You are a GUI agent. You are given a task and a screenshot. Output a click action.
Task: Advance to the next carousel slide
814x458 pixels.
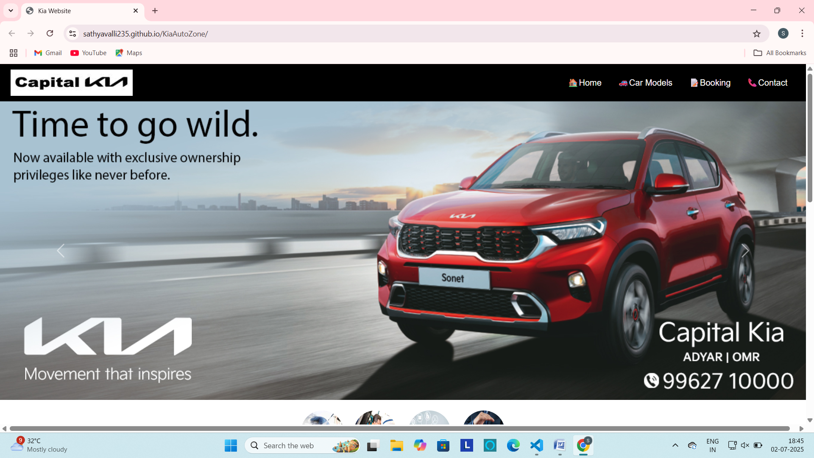pos(745,251)
